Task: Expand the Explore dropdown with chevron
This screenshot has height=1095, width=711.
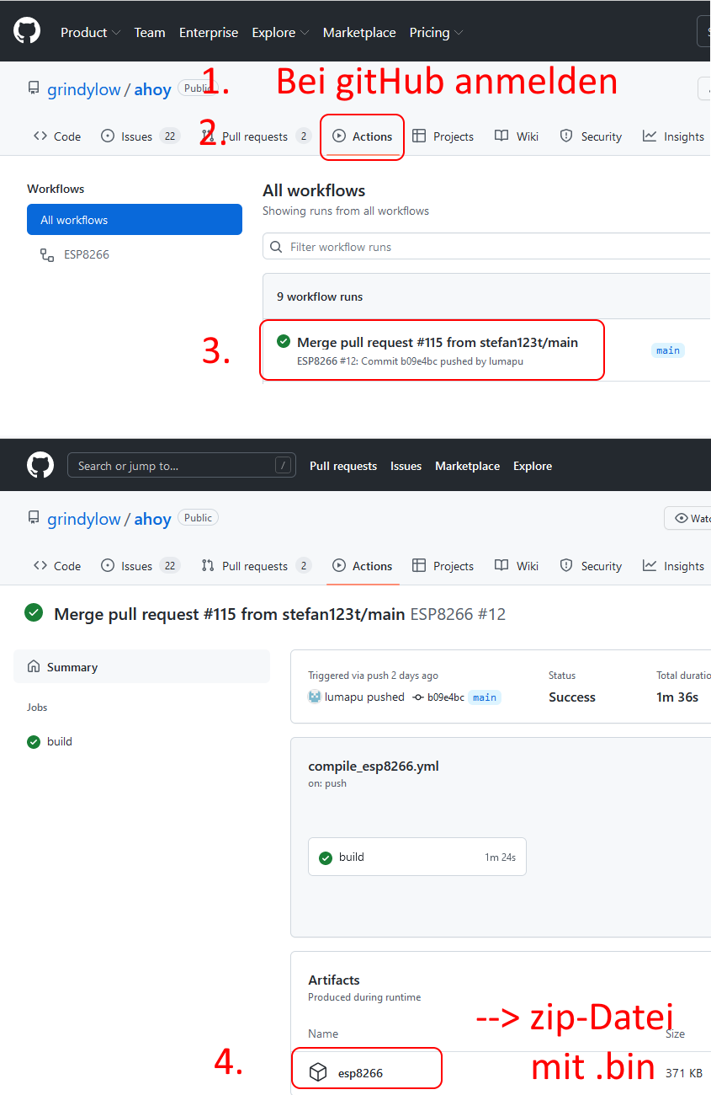Action: (280, 33)
